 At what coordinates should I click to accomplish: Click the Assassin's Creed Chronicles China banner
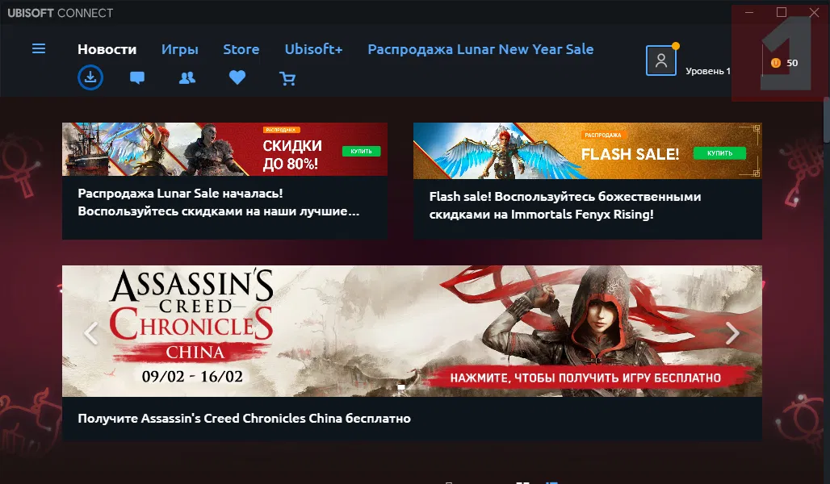click(412, 331)
